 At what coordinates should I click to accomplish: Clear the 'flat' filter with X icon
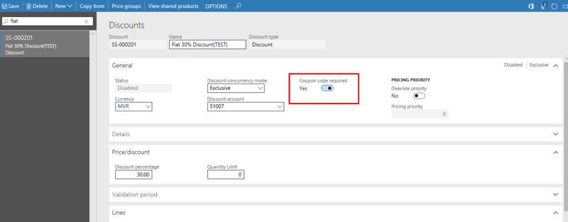[x=86, y=21]
